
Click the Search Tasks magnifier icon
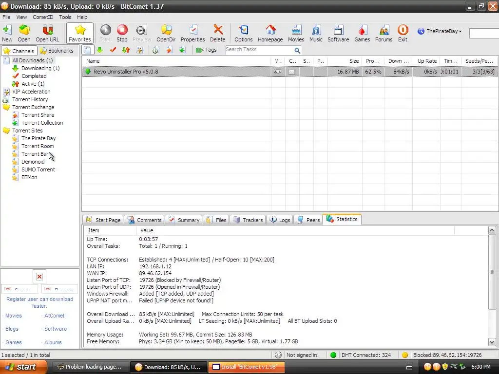click(297, 50)
